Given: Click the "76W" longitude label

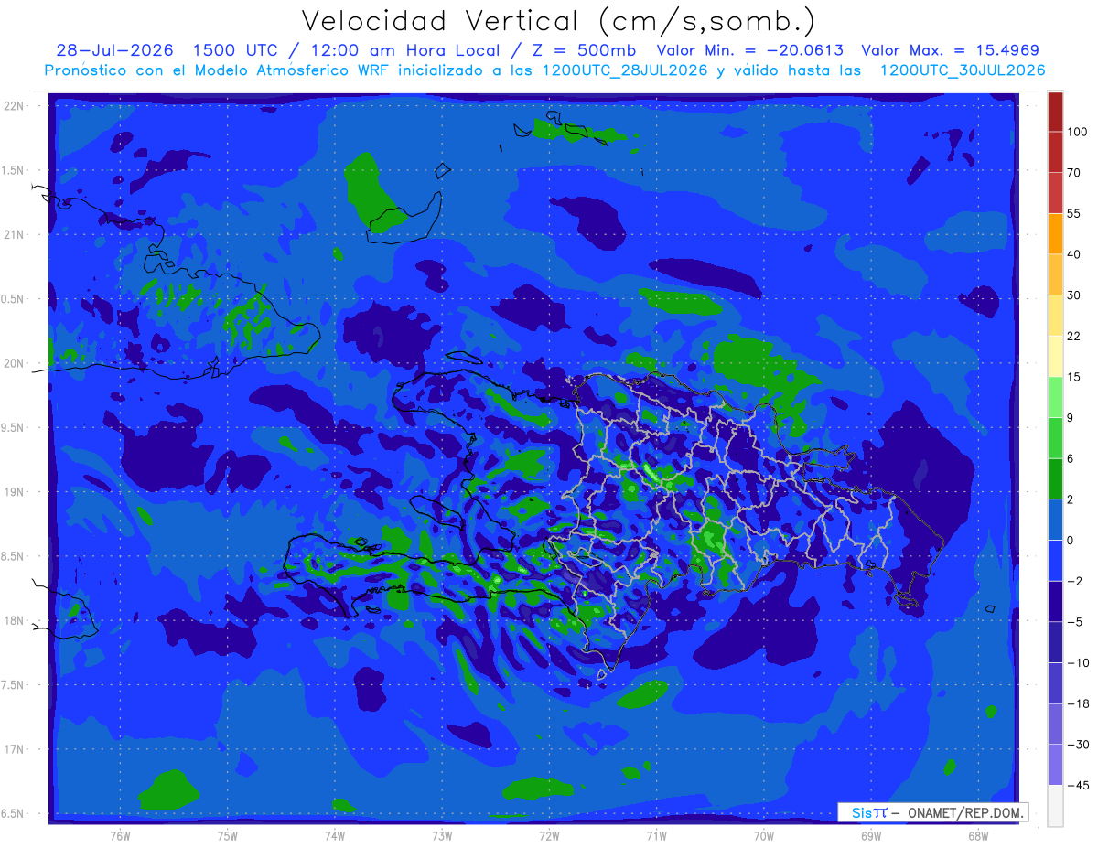Looking at the screenshot, I should tap(121, 836).
